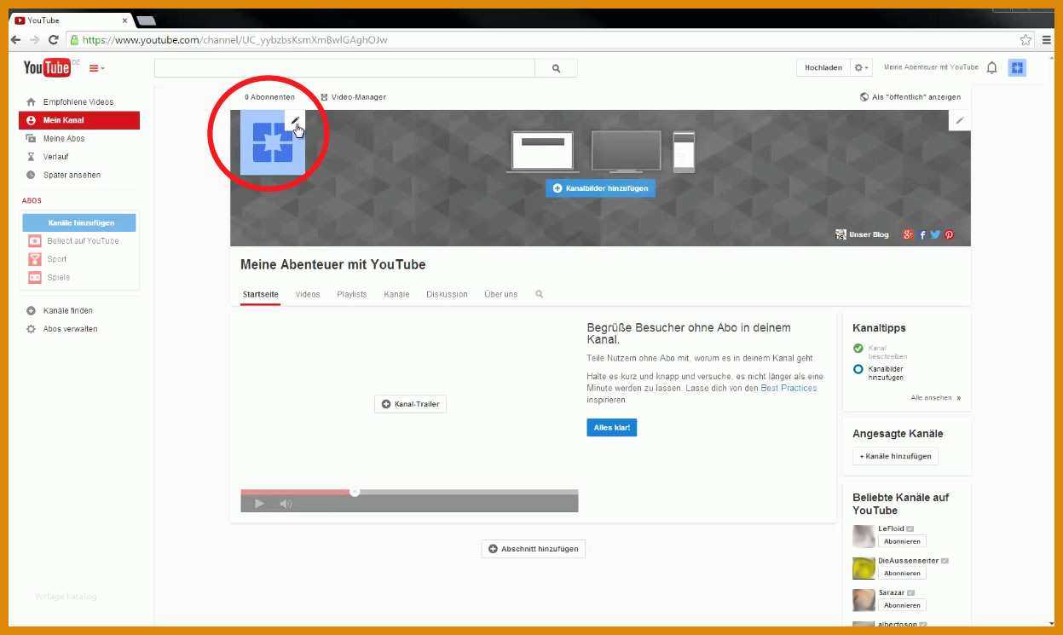Open the notifications bell

tap(991, 67)
